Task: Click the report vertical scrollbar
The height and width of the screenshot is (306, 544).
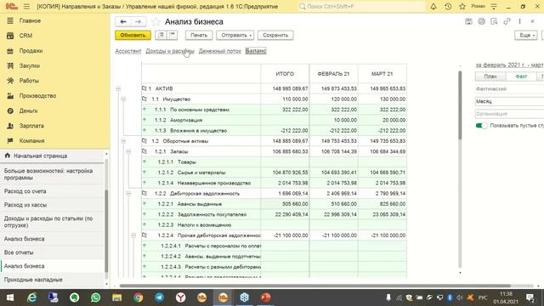Action: [x=460, y=105]
